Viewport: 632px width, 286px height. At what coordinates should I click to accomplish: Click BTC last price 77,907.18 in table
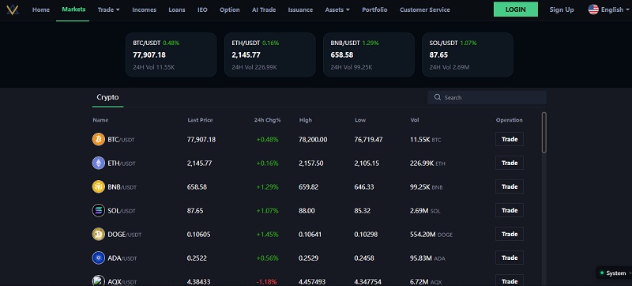click(201, 139)
